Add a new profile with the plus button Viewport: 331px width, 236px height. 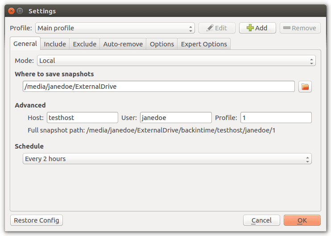click(x=257, y=28)
